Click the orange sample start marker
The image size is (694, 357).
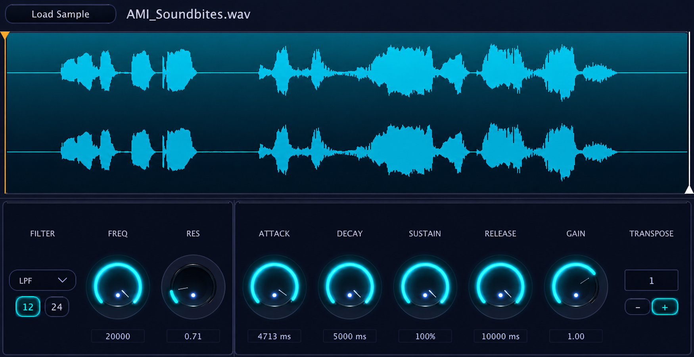5,36
